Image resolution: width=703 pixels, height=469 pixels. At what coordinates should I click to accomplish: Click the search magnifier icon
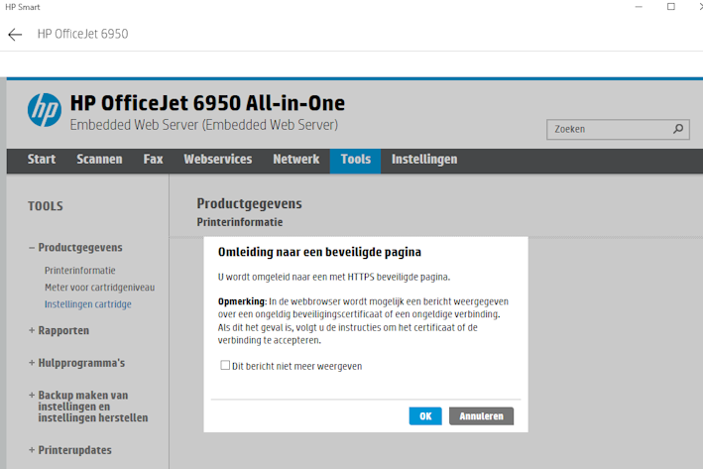click(x=678, y=129)
